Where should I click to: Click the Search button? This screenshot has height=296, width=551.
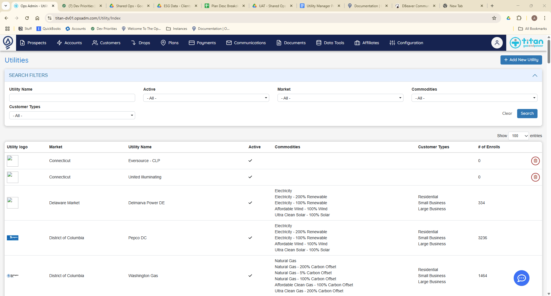[x=527, y=114]
